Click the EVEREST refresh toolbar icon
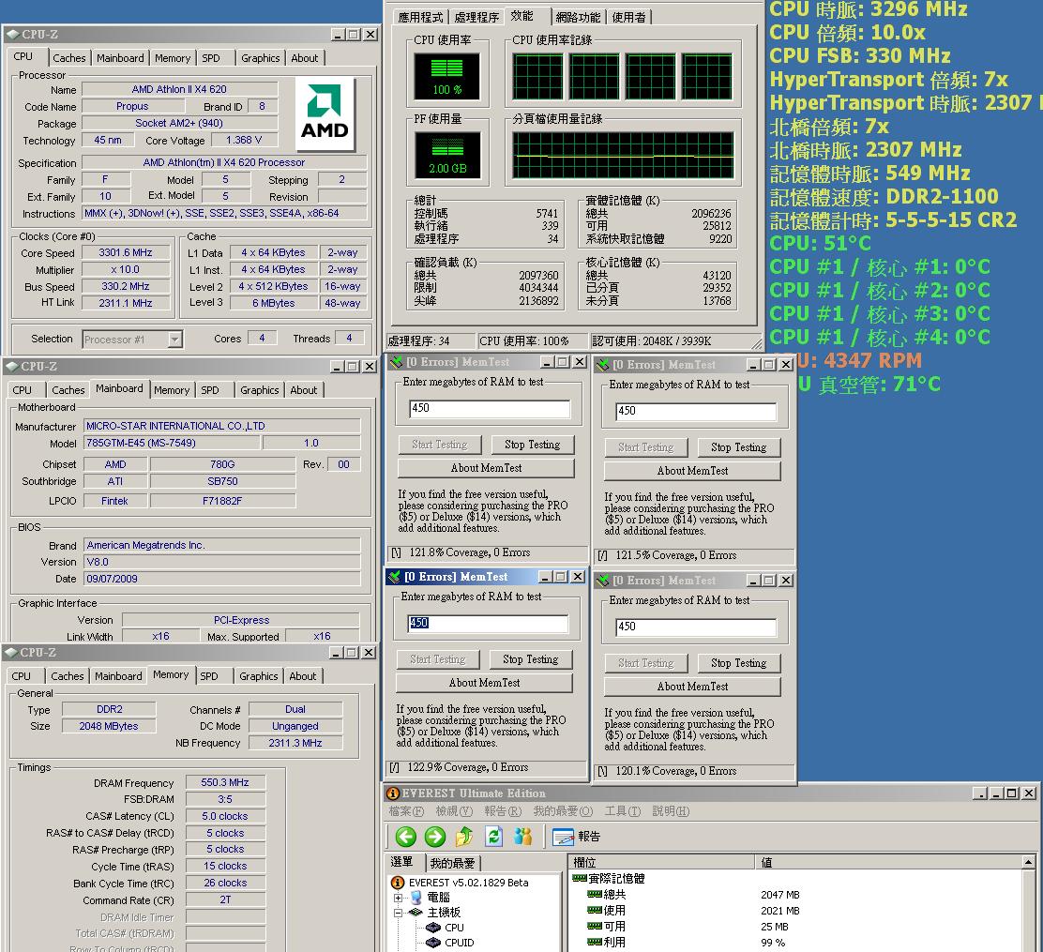 point(493,837)
